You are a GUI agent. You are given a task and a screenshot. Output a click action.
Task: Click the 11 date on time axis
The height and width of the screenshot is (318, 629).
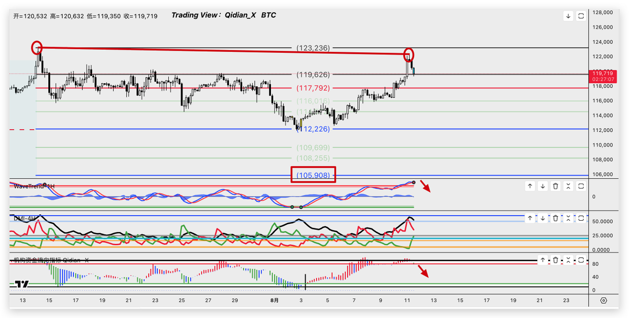point(407,301)
